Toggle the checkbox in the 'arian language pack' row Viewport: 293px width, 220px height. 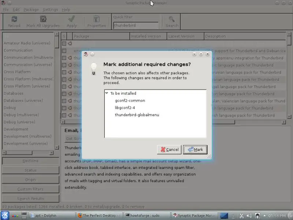(x=64, y=79)
